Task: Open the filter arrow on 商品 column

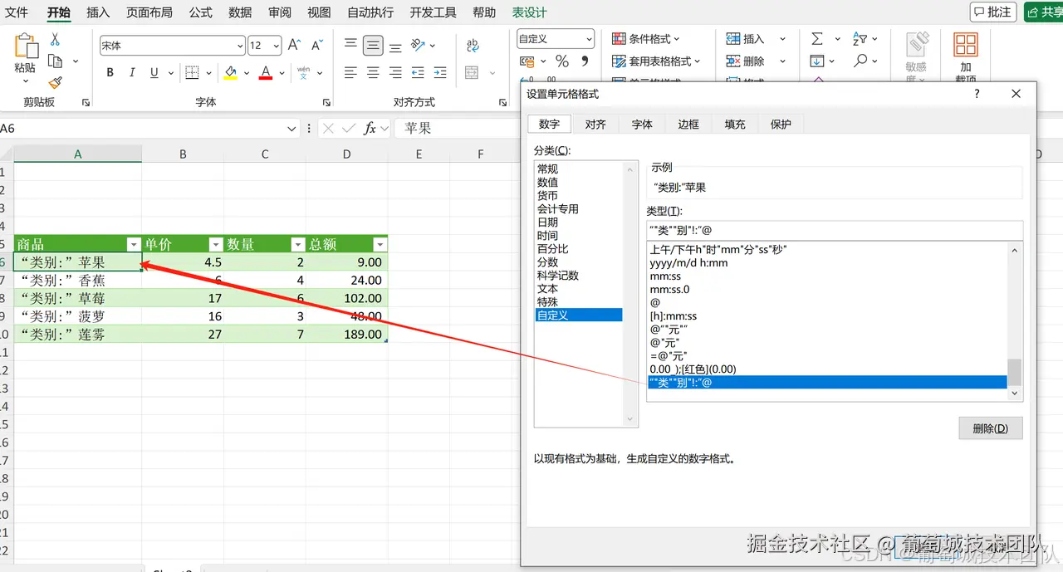Action: (133, 243)
